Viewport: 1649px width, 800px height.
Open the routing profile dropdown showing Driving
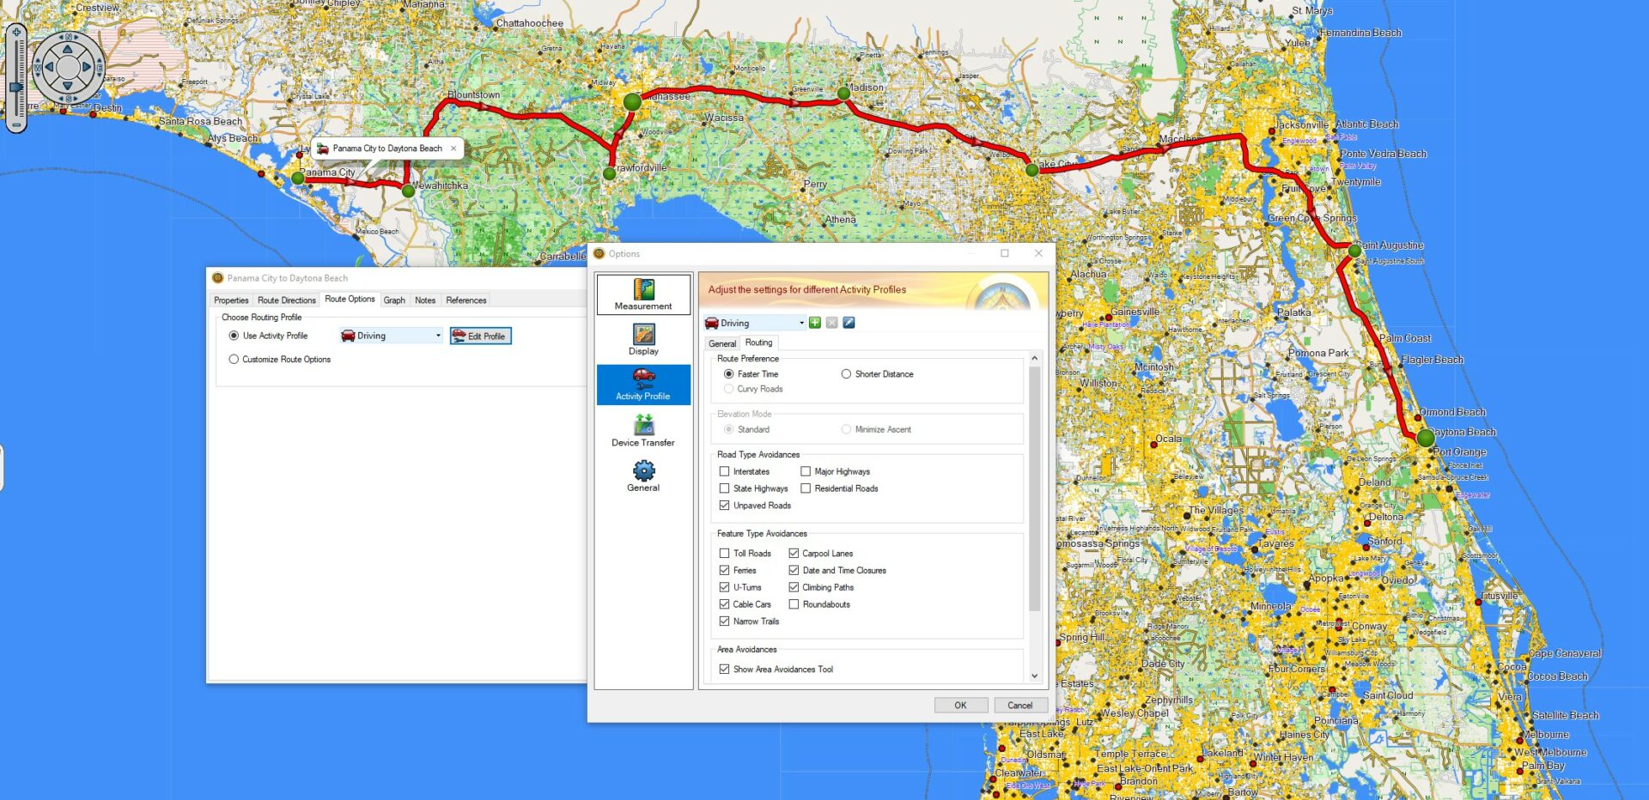[438, 335]
